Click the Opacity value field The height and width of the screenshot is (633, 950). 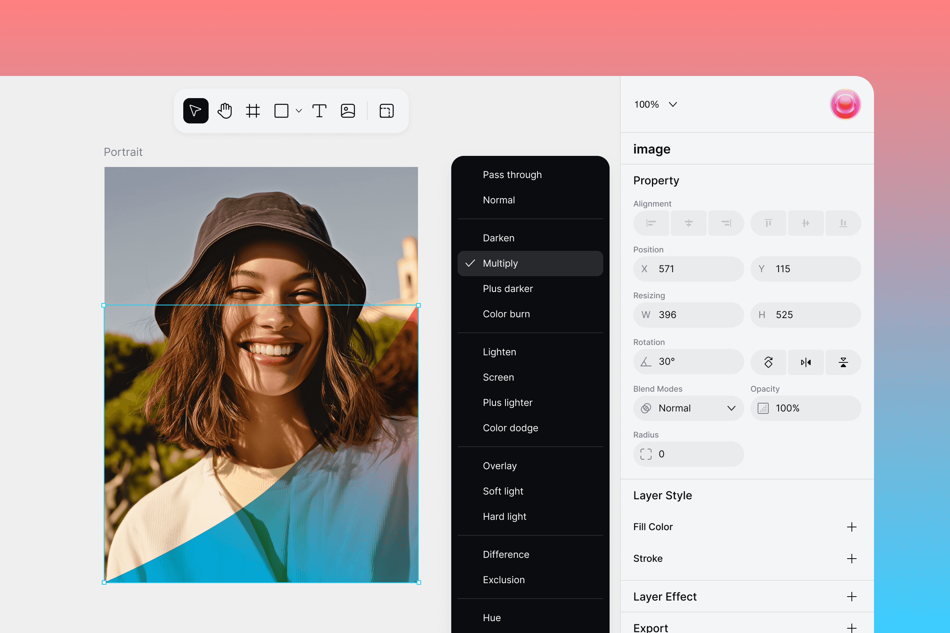806,408
